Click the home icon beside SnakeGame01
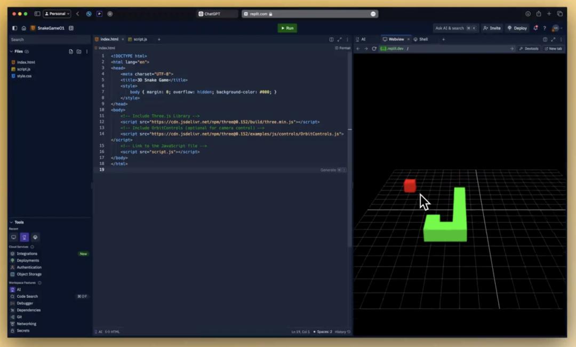576x347 pixels. click(x=23, y=28)
